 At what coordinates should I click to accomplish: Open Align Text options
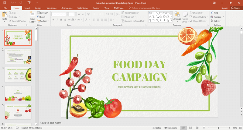(x=128, y=17)
